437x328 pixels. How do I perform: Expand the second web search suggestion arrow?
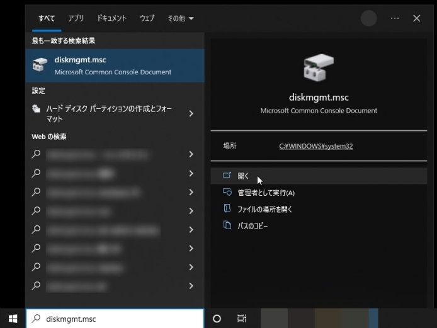click(191, 173)
